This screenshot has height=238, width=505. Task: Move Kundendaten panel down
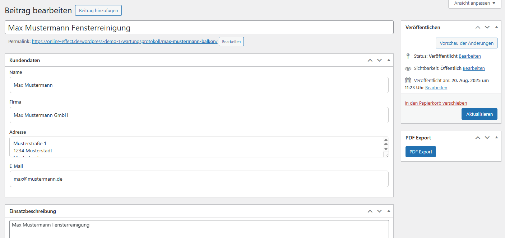[379, 60]
